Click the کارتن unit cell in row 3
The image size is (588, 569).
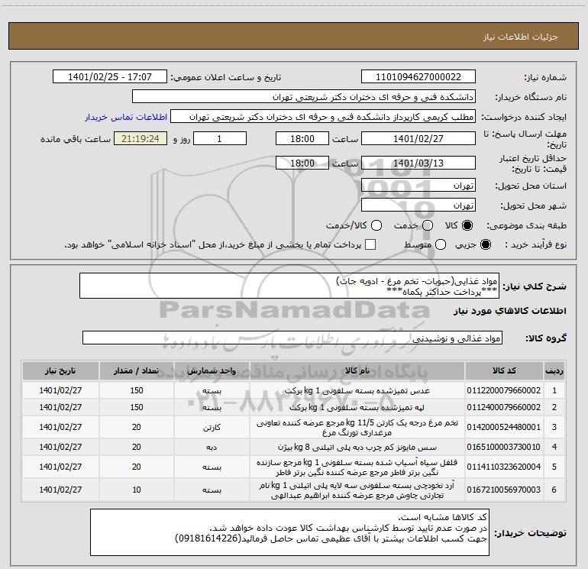[x=212, y=428]
